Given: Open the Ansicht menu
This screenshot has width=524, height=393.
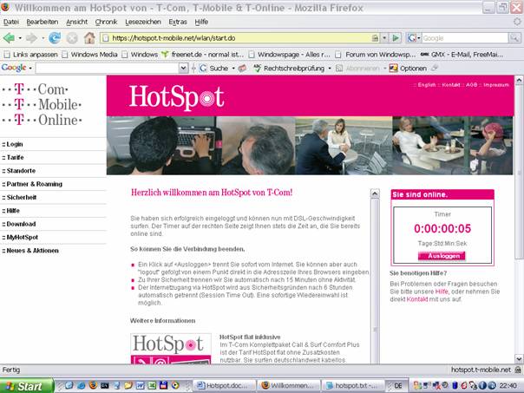Looking at the screenshot, I should (76, 22).
